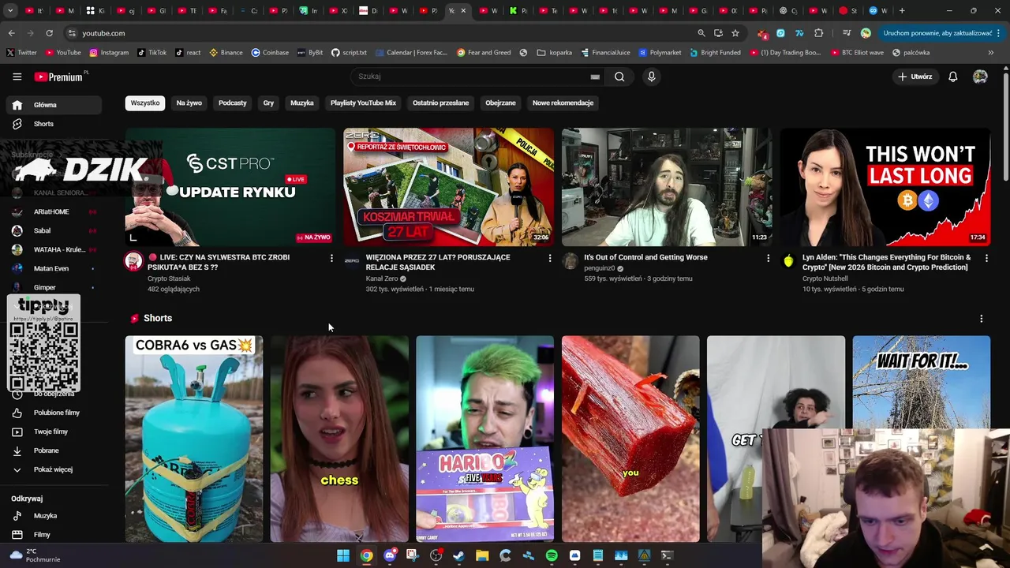
Task: Open the account avatar menu
Action: click(980, 77)
